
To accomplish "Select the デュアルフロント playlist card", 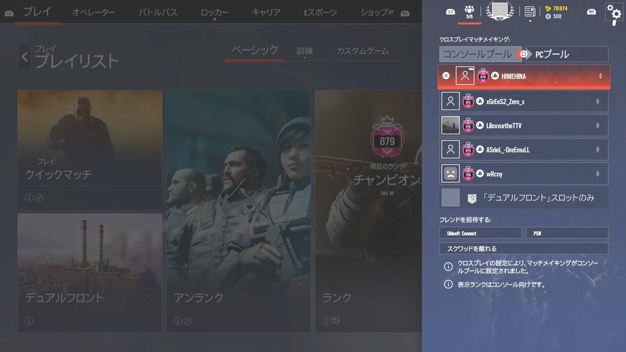I will 90,273.
